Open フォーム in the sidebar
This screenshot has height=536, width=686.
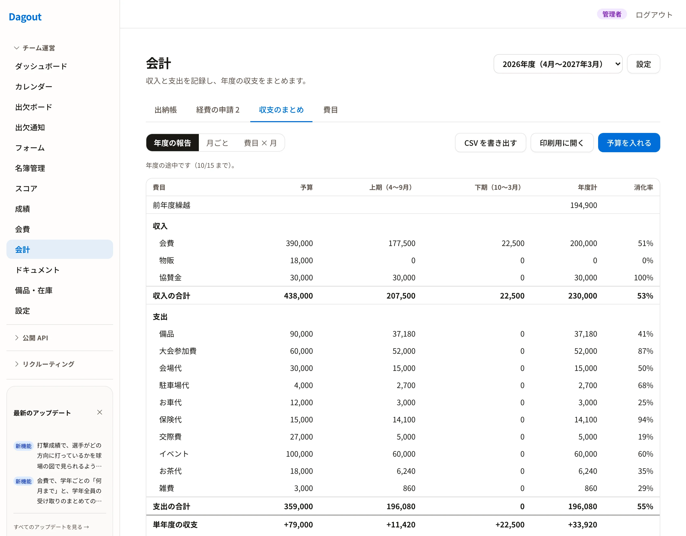point(60,148)
